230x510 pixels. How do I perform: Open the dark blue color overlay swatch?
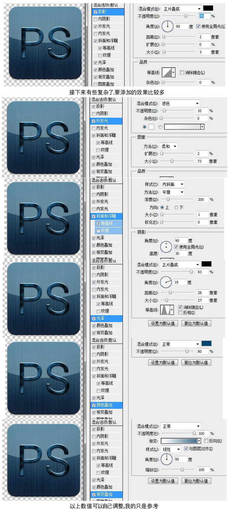pos(206,344)
